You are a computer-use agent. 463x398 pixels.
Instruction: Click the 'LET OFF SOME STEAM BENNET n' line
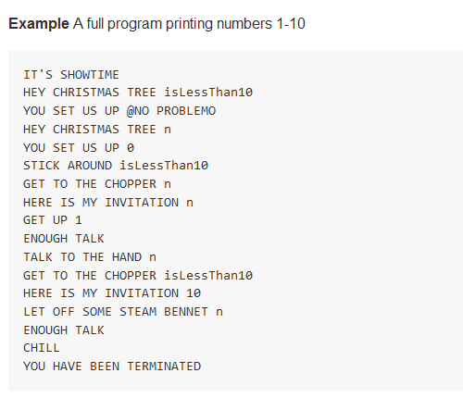click(x=123, y=312)
